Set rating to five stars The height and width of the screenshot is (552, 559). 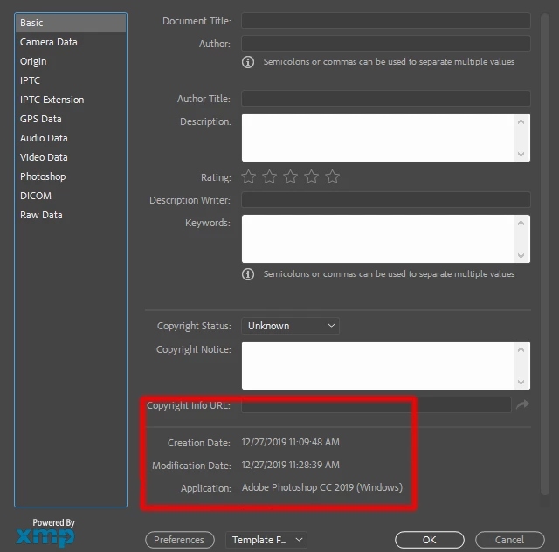tap(333, 177)
